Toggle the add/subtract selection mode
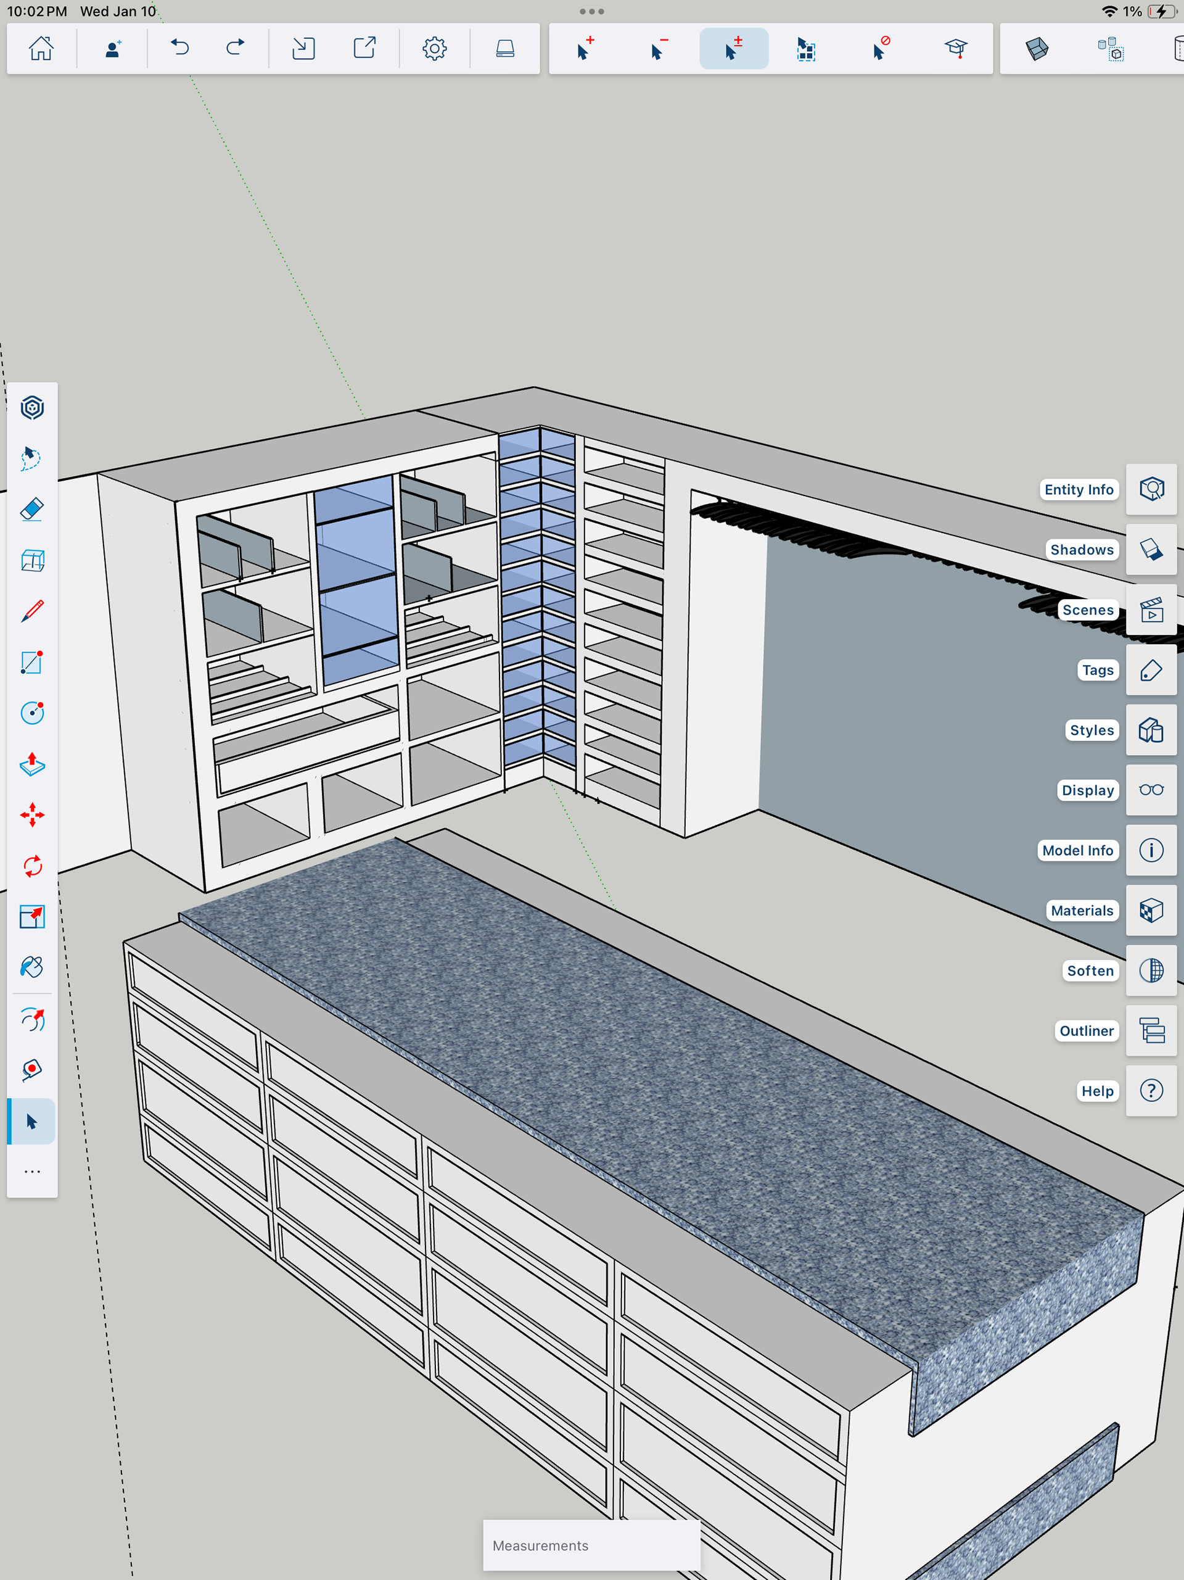The height and width of the screenshot is (1580, 1184). [x=733, y=49]
